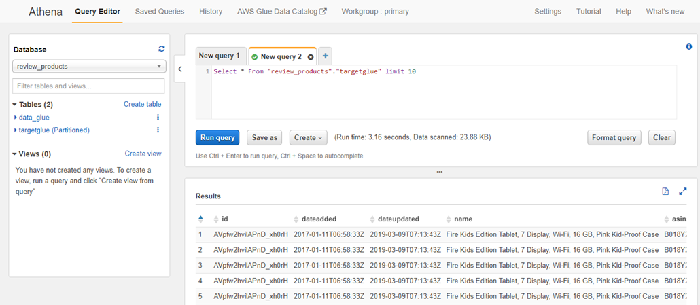Focus the Filter tables and views field

point(88,86)
